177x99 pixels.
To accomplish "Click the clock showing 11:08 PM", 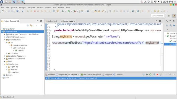I will tap(167, 2).
